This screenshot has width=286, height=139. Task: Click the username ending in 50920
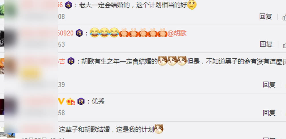point(66,33)
